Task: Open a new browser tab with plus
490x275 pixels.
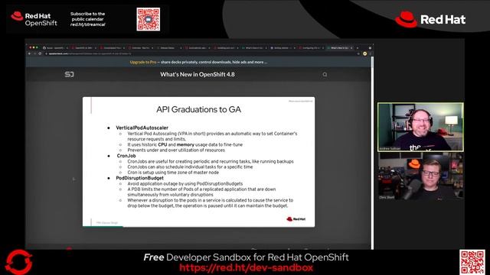Action: [x=358, y=48]
